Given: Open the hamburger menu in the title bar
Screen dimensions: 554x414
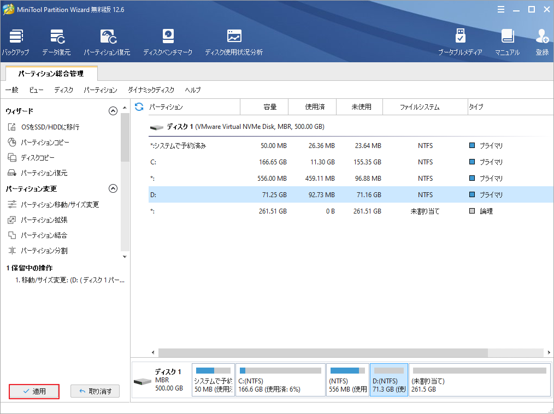Looking at the screenshot, I should tap(501, 9).
